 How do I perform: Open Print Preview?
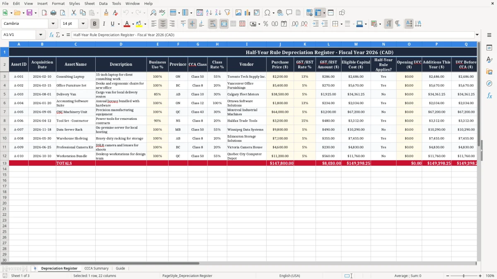62,13
